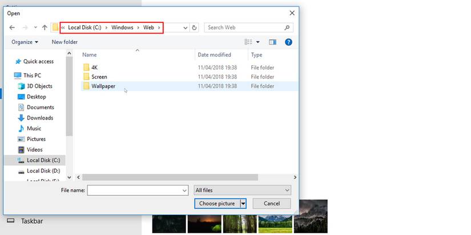Open the Organize menu
471x235 pixels.
point(25,42)
